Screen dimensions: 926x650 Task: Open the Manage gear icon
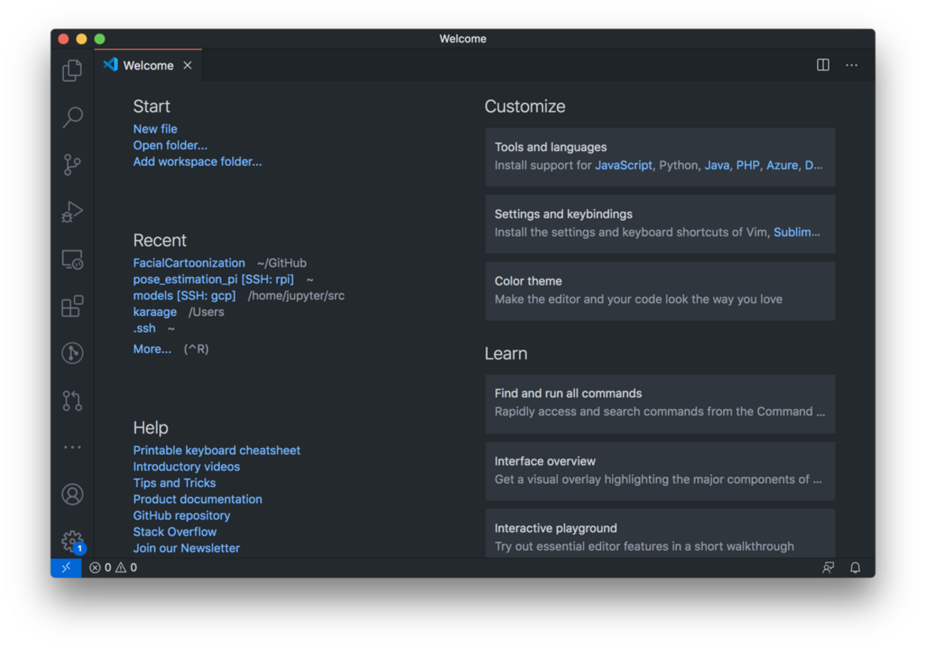pos(72,541)
